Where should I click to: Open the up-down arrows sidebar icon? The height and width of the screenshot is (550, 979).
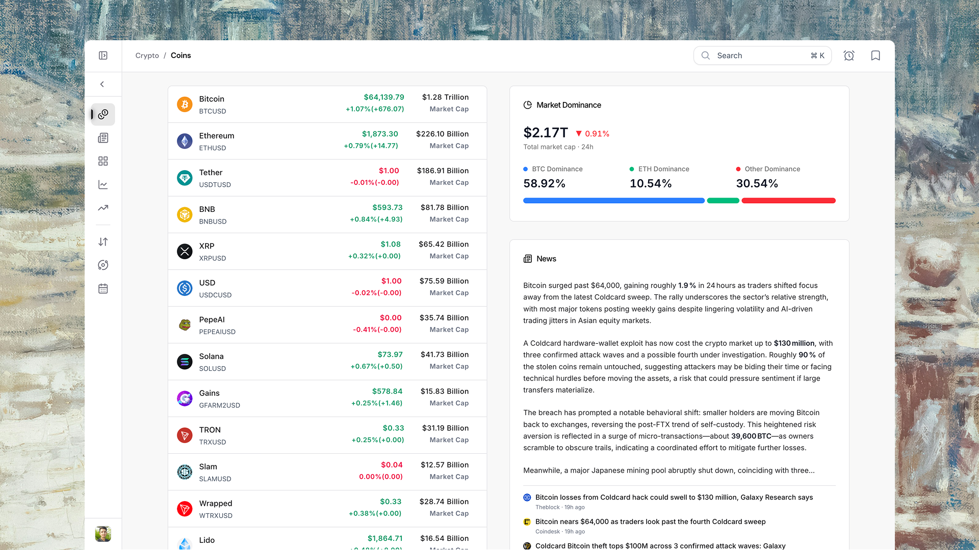coord(103,242)
